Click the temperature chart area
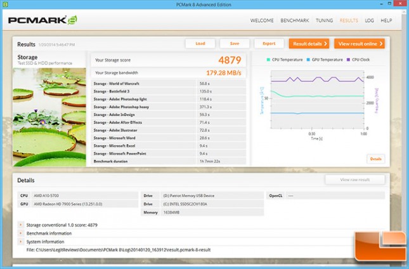Viewport: 409px width, 269px height. coord(317,100)
